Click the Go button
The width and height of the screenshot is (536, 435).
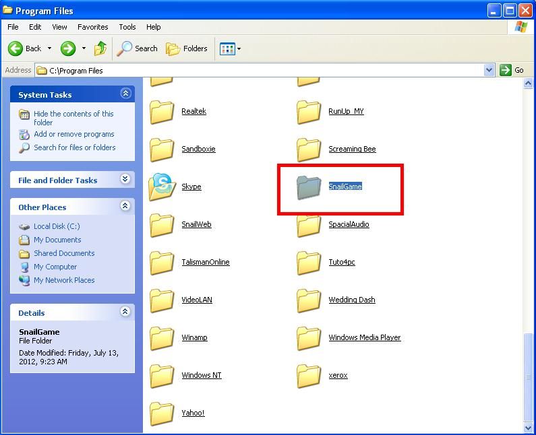click(512, 70)
